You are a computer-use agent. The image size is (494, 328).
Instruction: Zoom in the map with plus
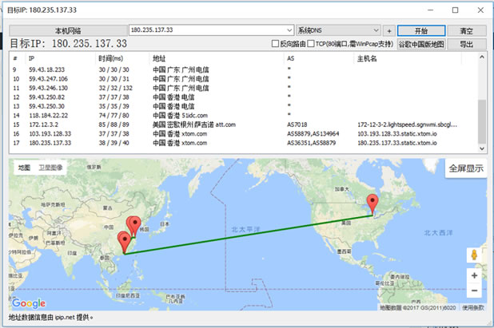pos(474,275)
